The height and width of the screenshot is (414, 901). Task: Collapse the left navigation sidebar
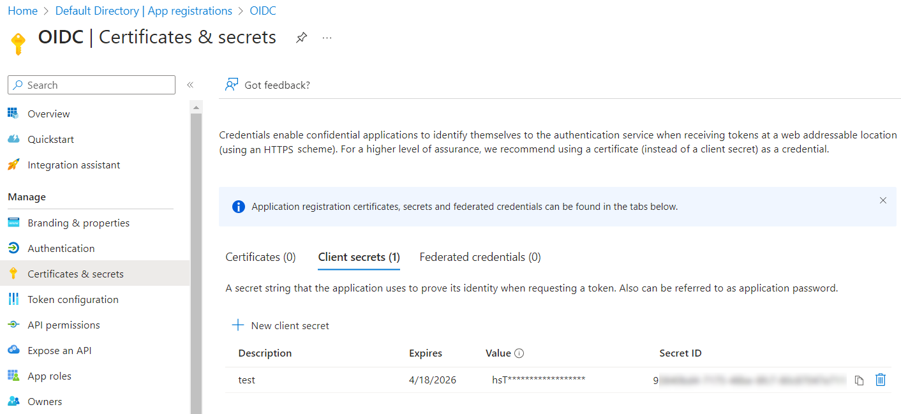190,84
